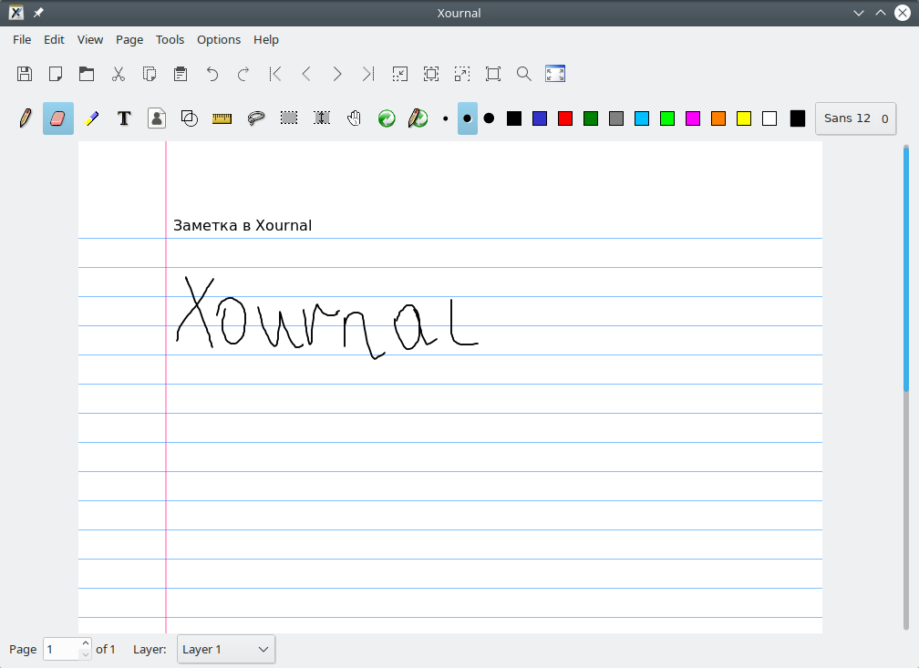Pick the blue color swatch
This screenshot has height=668, width=919.
point(540,118)
